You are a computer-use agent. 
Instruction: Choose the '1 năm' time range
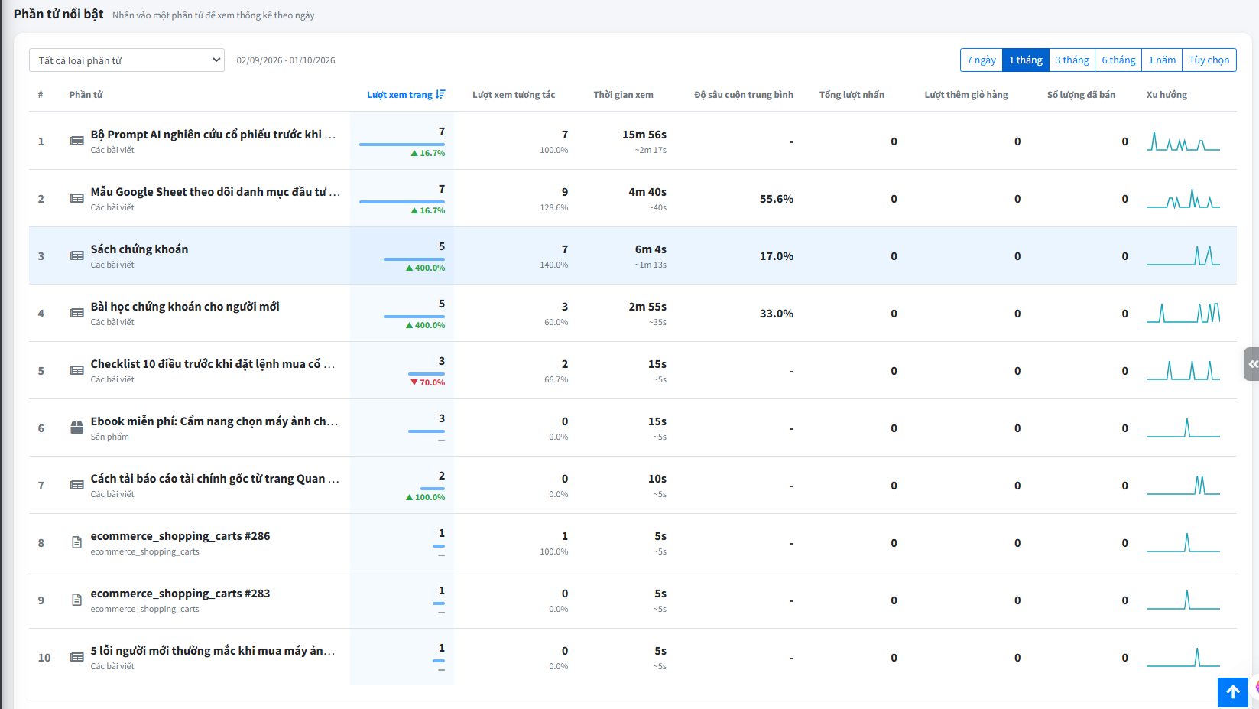(x=1162, y=60)
